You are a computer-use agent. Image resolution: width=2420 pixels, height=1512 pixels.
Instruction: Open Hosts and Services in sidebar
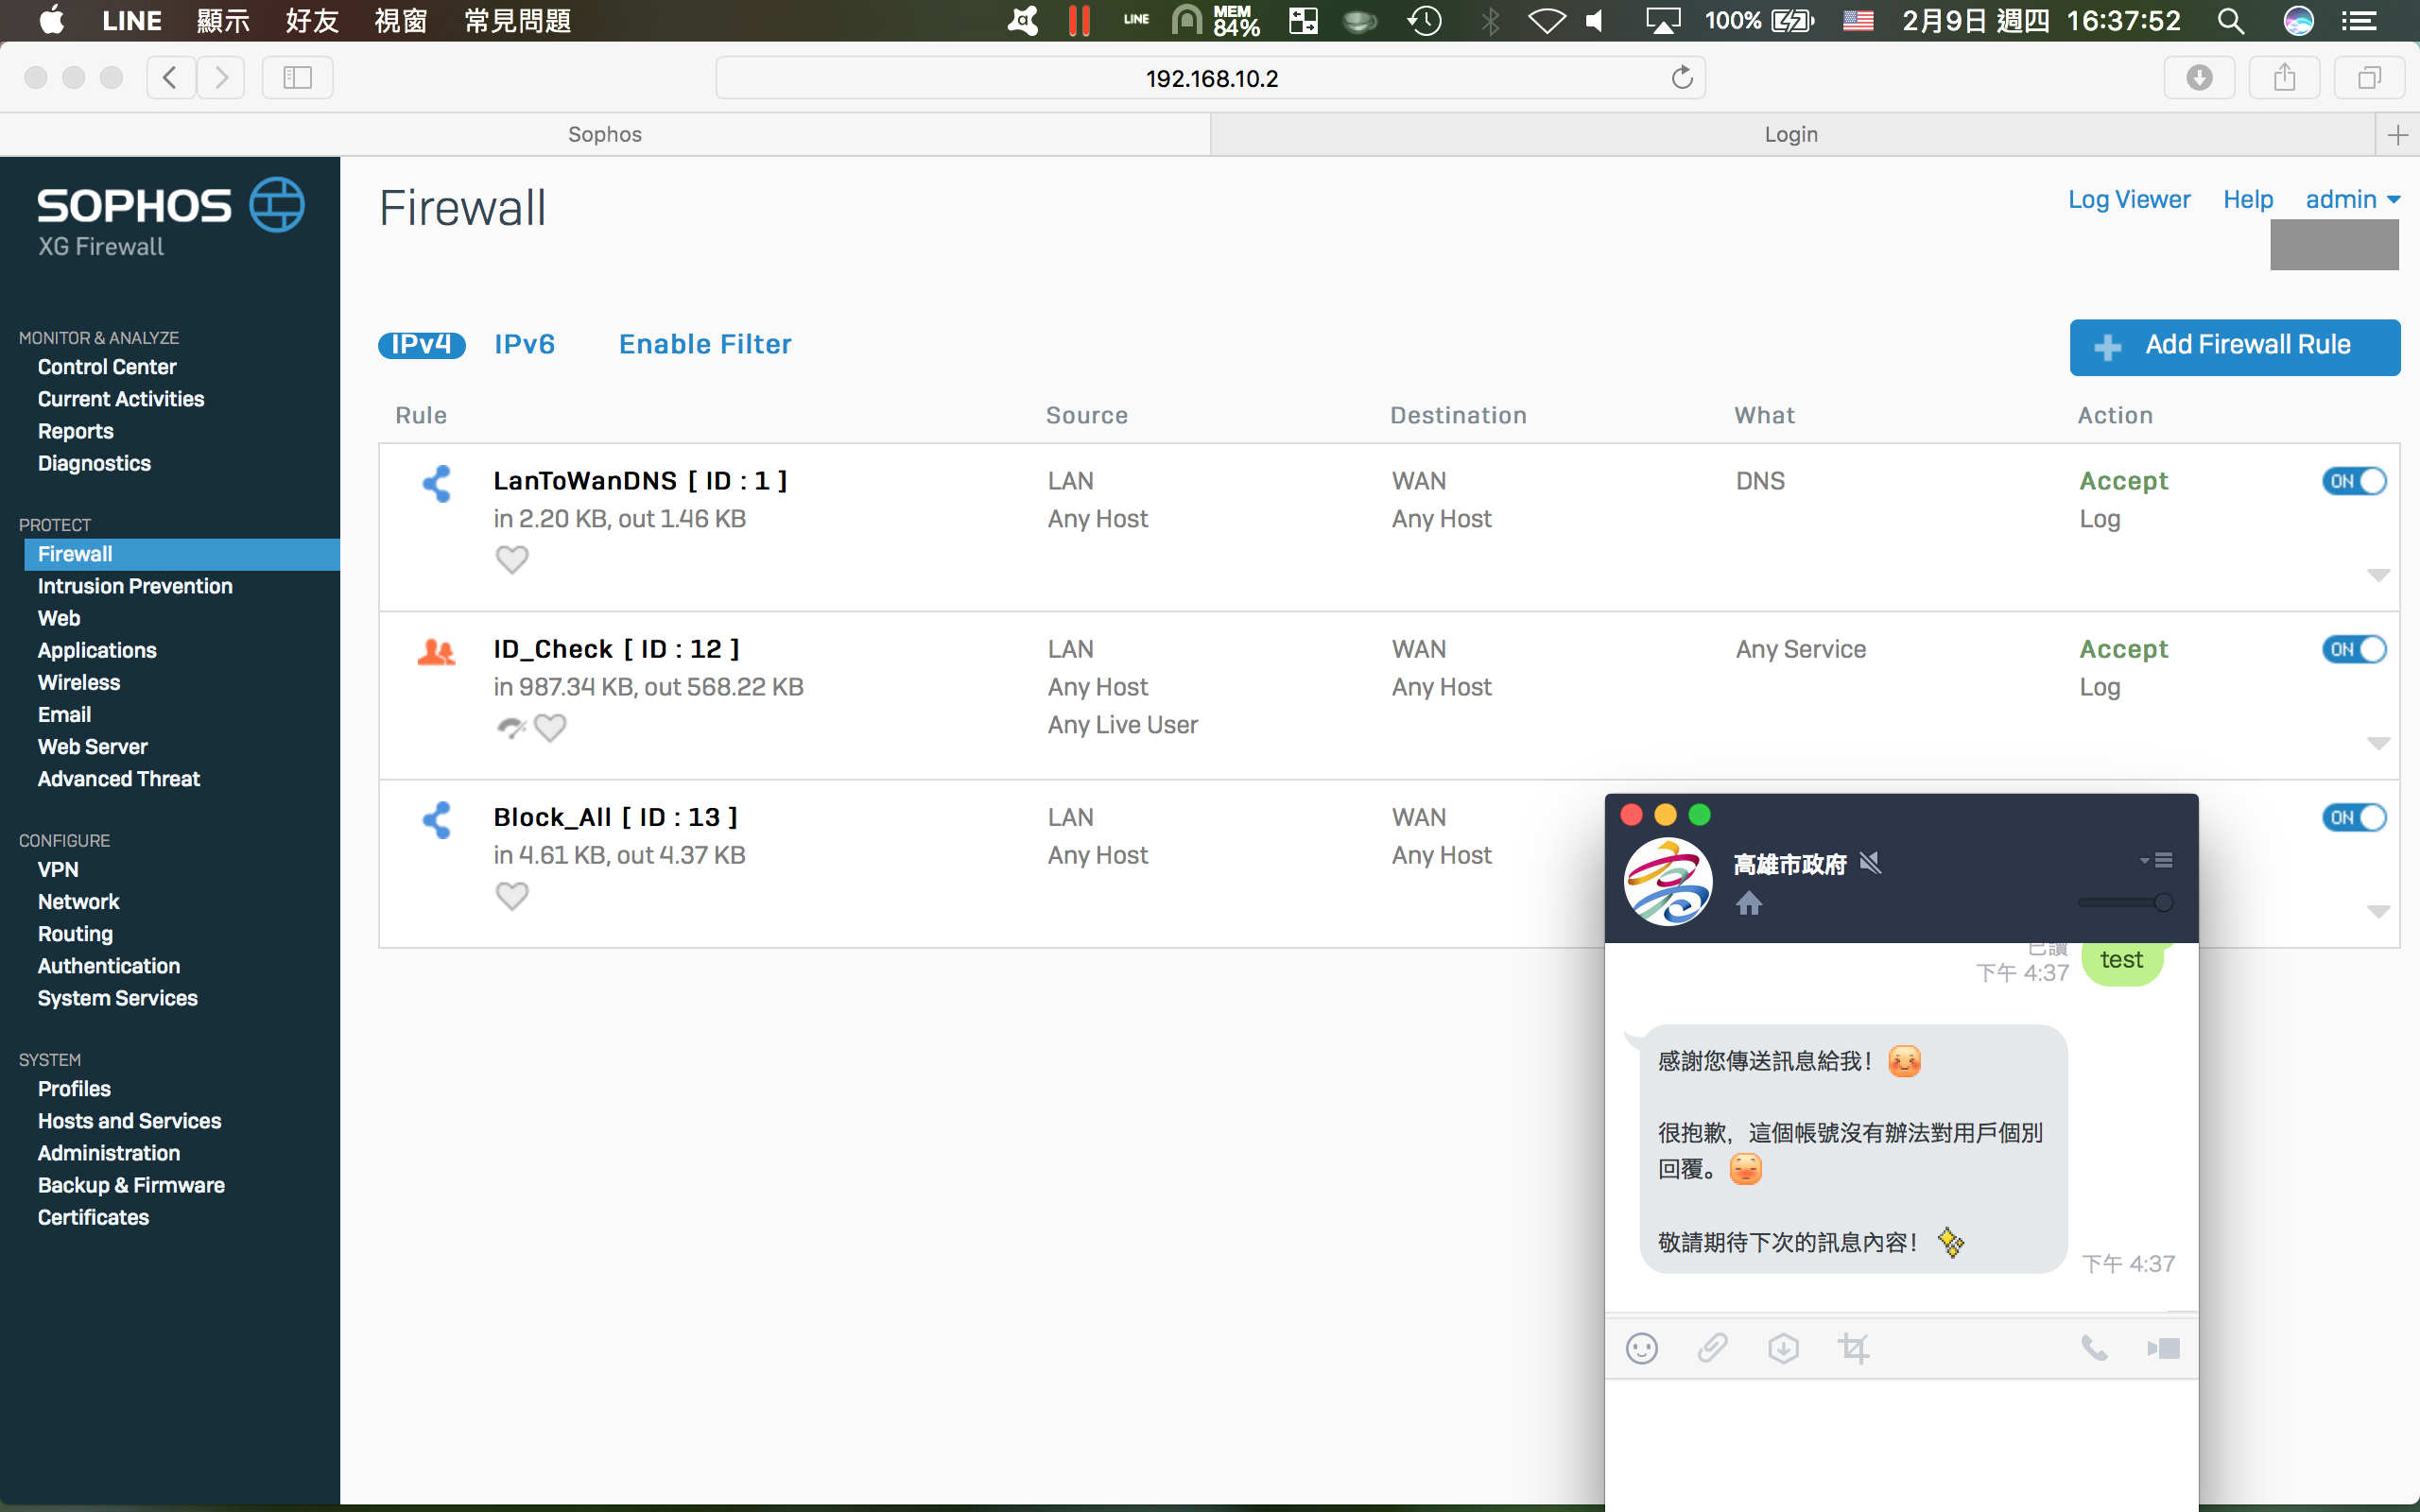pyautogui.click(x=129, y=1121)
